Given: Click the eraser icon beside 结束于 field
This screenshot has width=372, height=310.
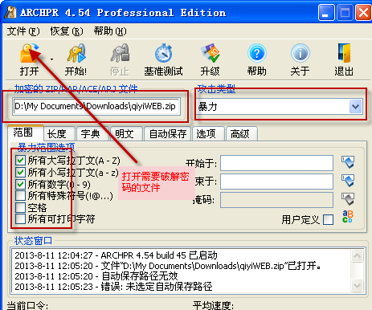Looking at the screenshot, I should 348,181.
